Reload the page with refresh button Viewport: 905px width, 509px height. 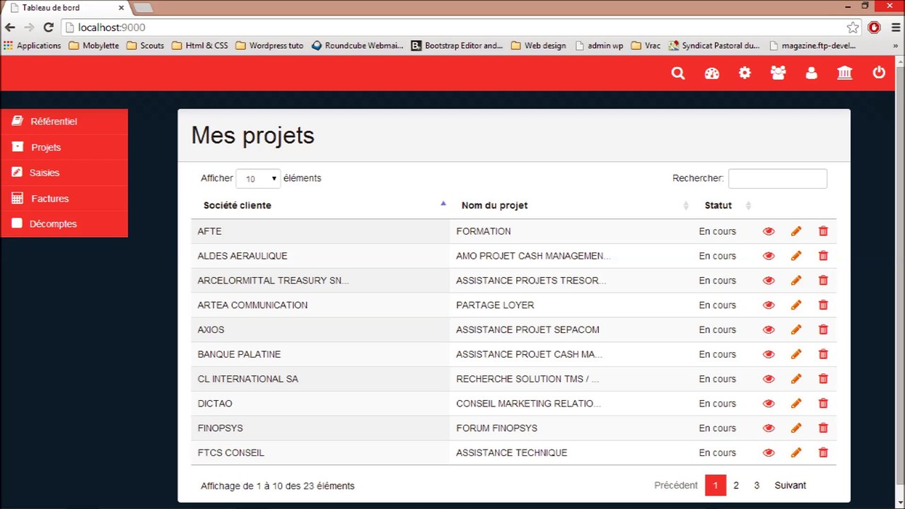coord(48,28)
